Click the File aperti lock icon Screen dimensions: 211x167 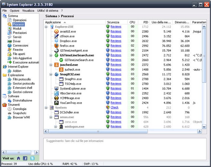[9, 54]
